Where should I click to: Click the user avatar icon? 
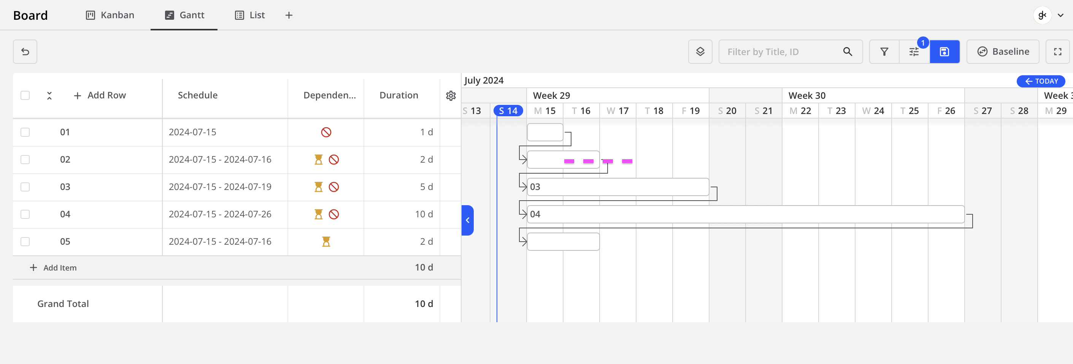[1043, 16]
